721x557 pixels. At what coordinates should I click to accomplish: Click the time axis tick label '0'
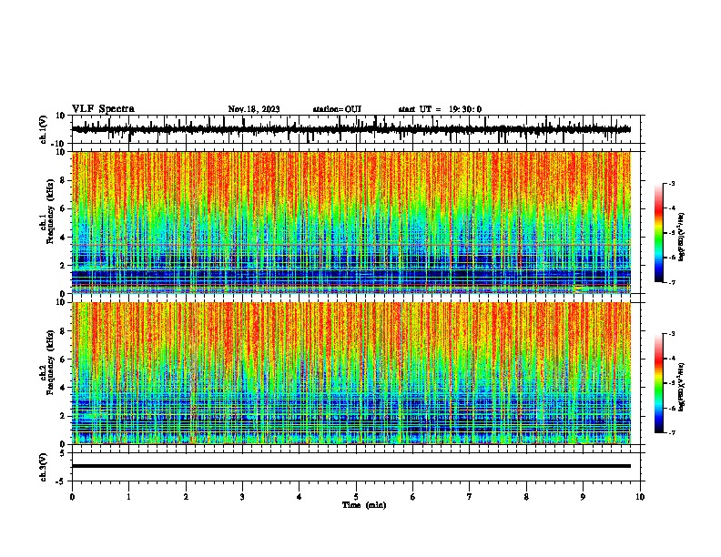(x=72, y=497)
